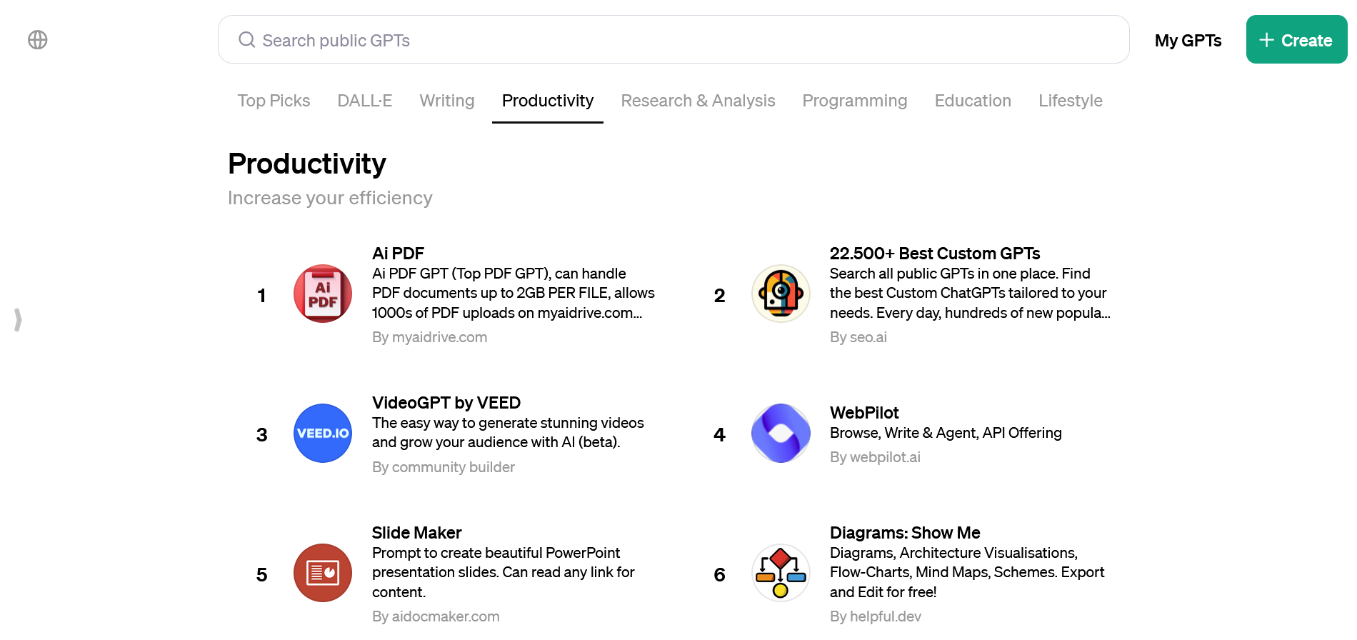
Task: Switch to the DALL·E tab
Action: coord(364,101)
